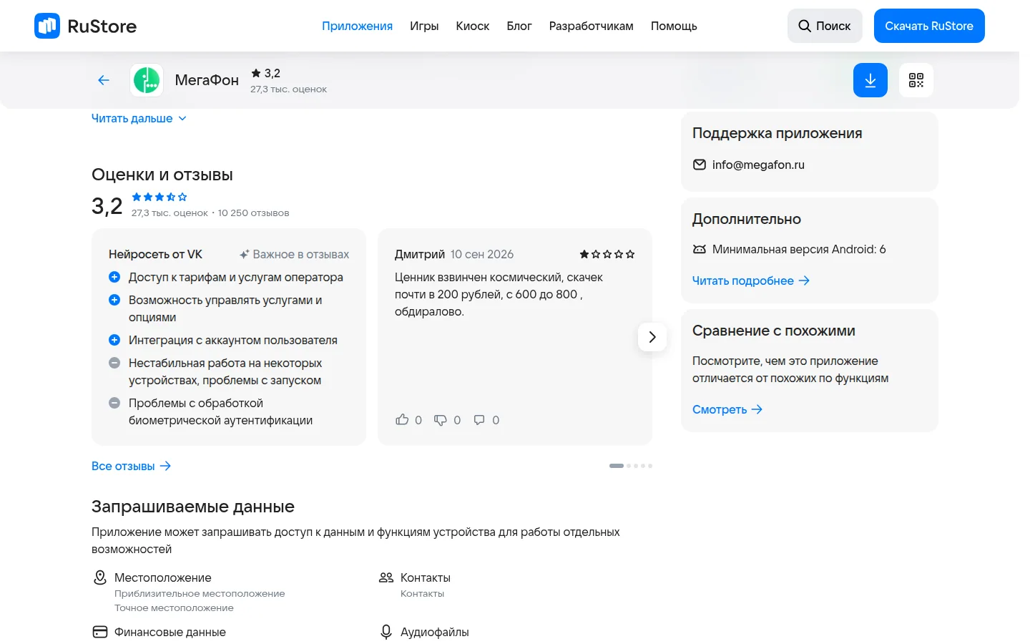The height and width of the screenshot is (644, 1030).
Task: Click Минимальная версия Android: 6 text
Action: [x=799, y=249]
